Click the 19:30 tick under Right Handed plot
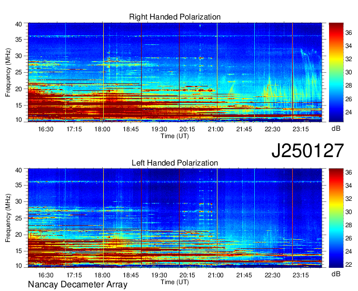 point(159,129)
